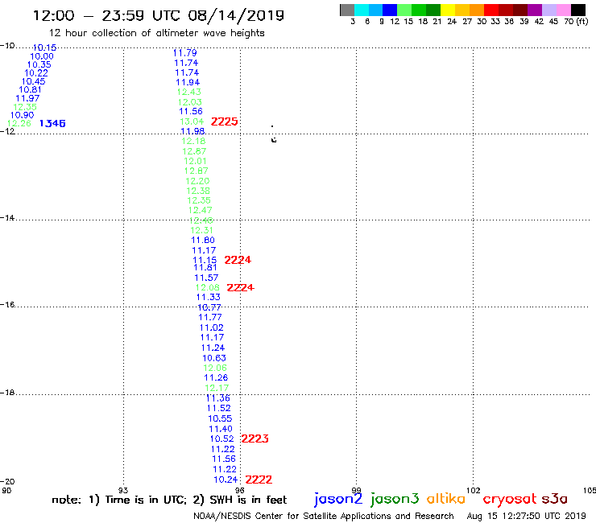Click the wave height value 11.94
The image size is (596, 523).
[188, 82]
